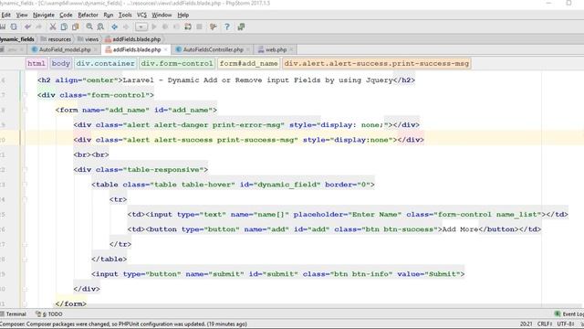This screenshot has width=584, height=329.
Task: Open Settings via the wrench icon
Action: point(213,27)
